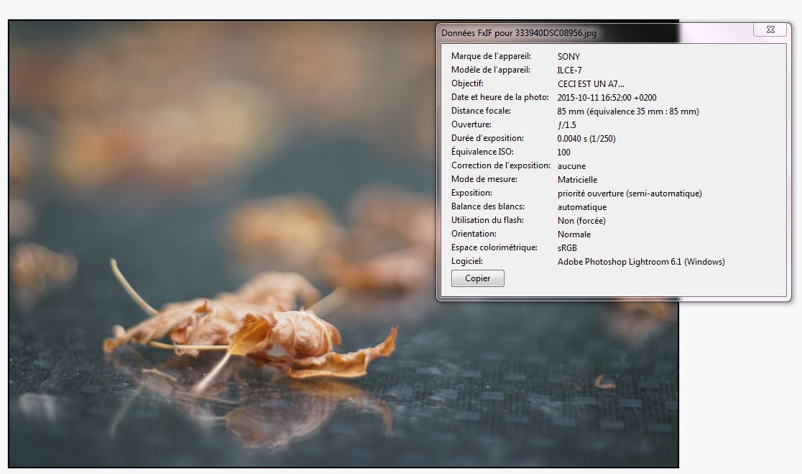Select 'priorité ouverture (semi-automatique)' value
Image resolution: width=802 pixels, height=474 pixels.
(x=630, y=193)
